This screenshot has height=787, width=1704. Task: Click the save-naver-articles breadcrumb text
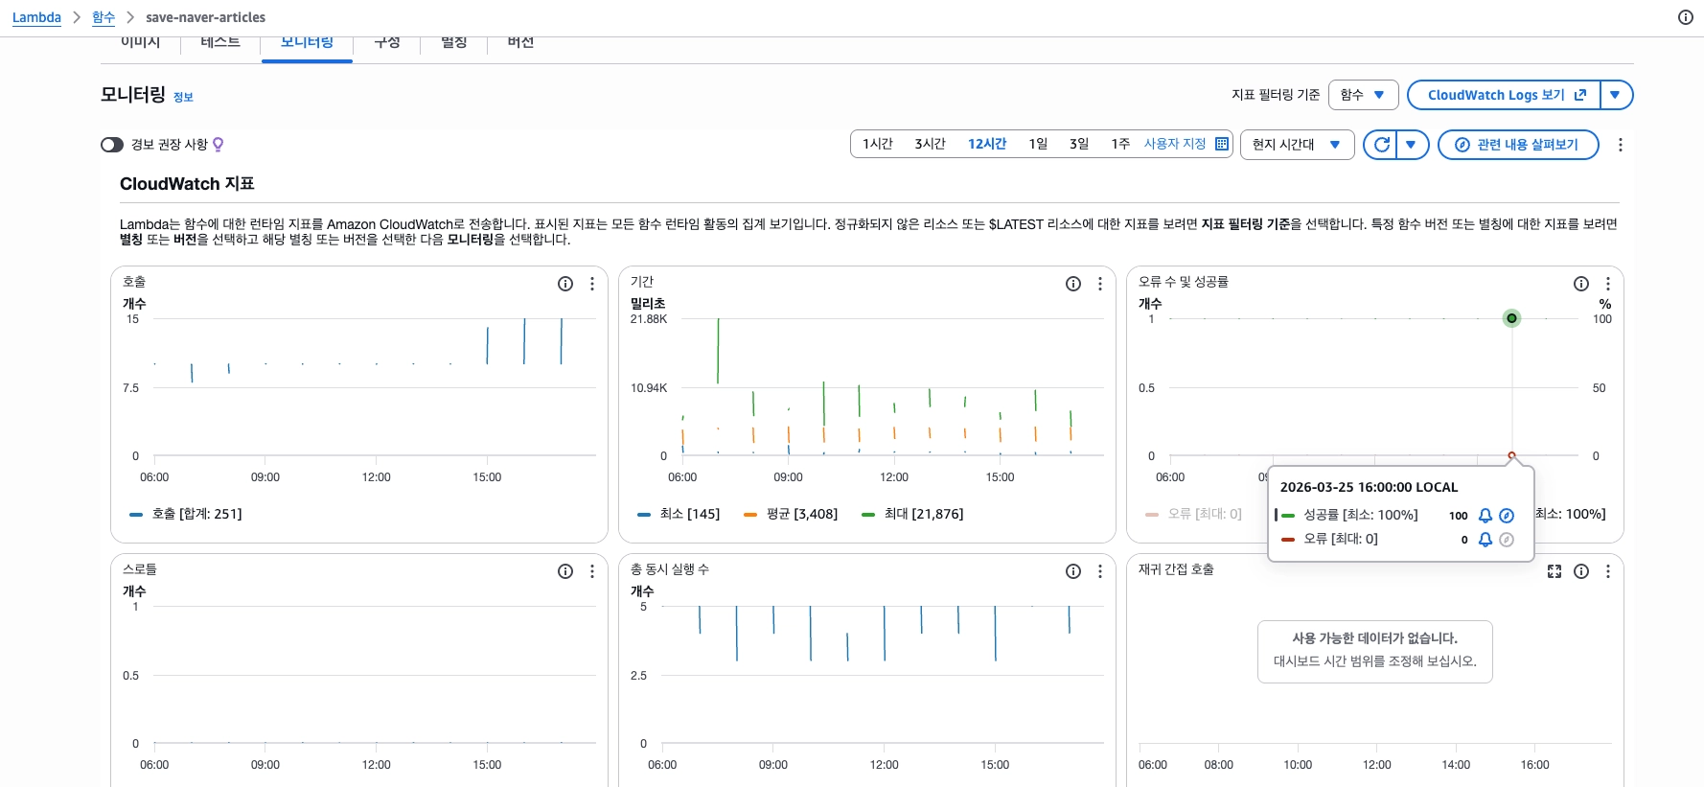(205, 17)
